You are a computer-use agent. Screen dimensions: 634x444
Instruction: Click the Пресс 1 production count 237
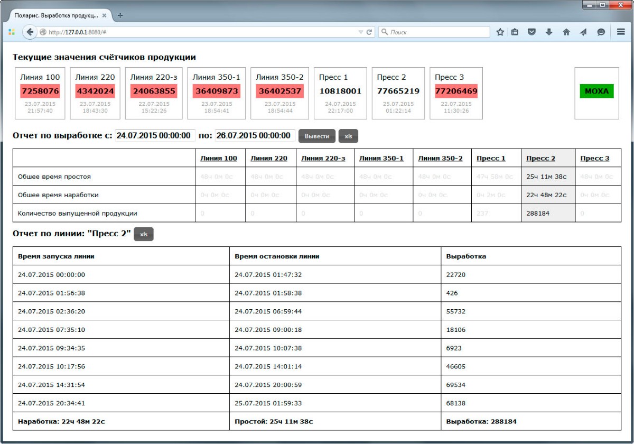[482, 214]
